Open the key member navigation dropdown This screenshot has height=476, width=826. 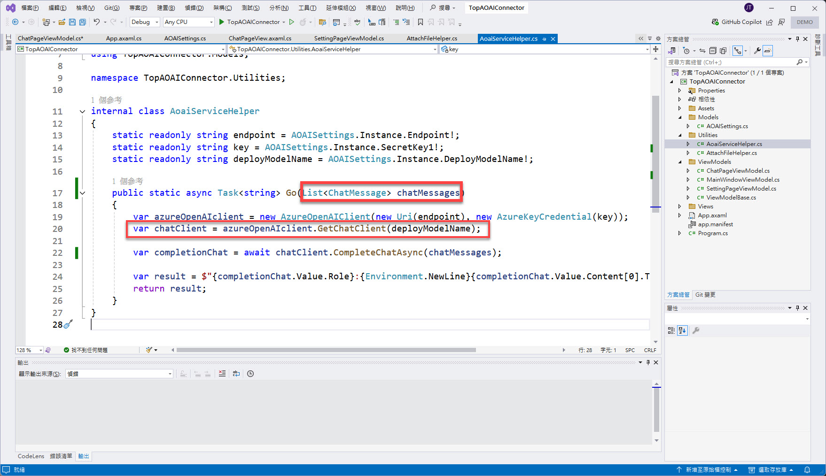(x=545, y=49)
